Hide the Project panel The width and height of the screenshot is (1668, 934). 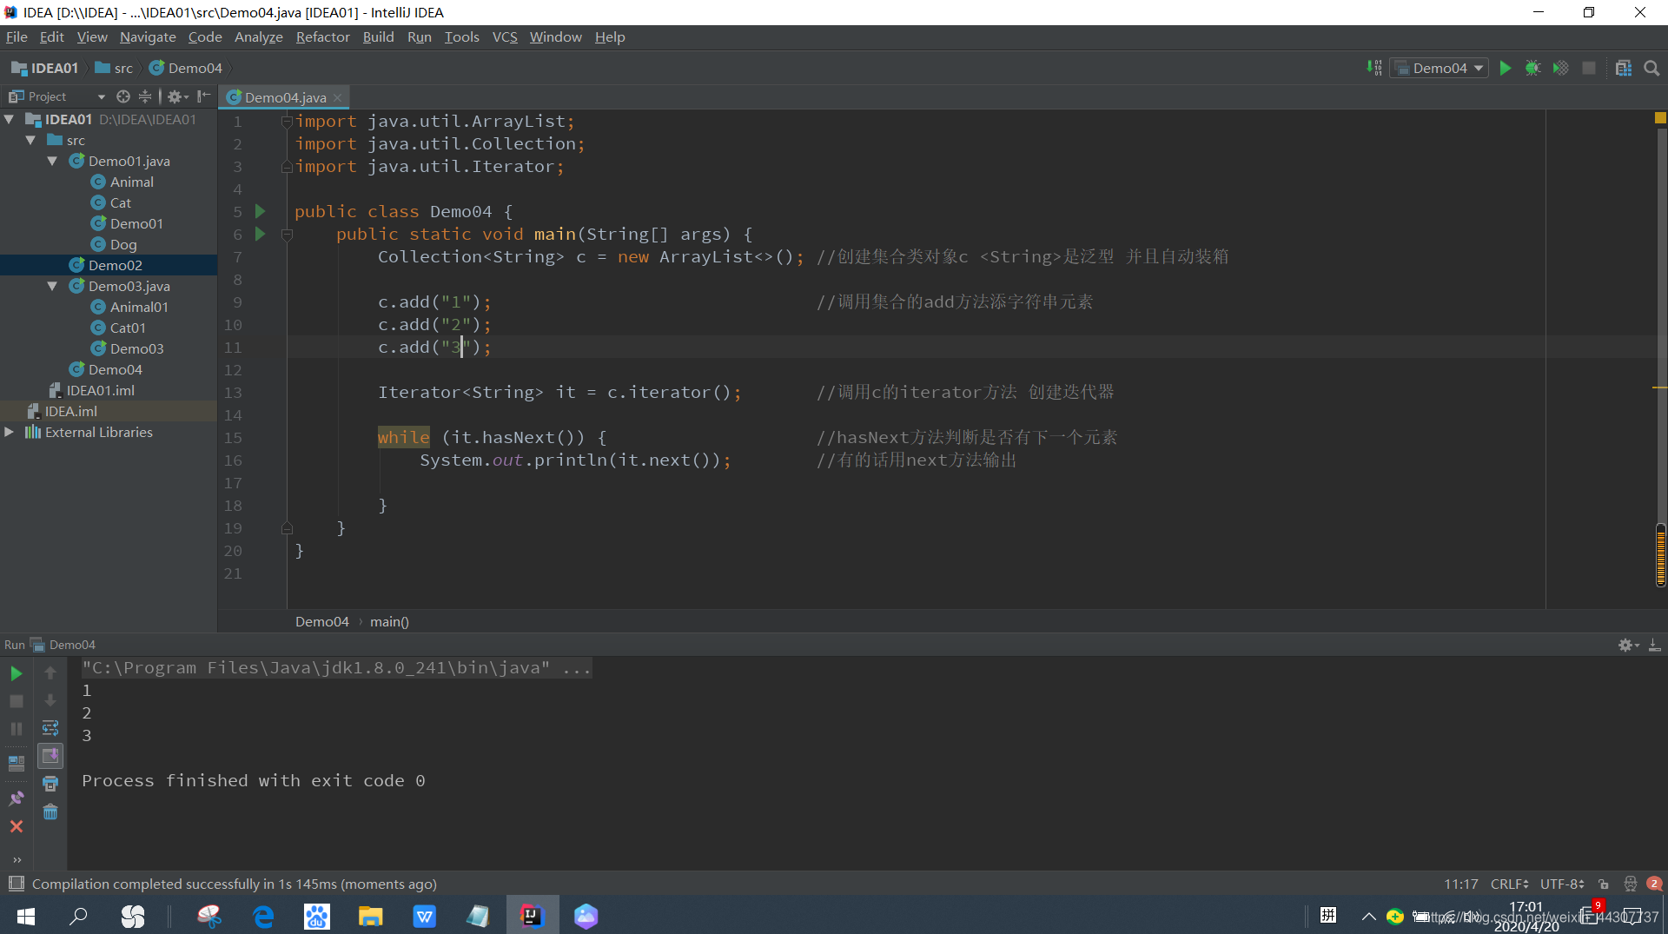203,96
